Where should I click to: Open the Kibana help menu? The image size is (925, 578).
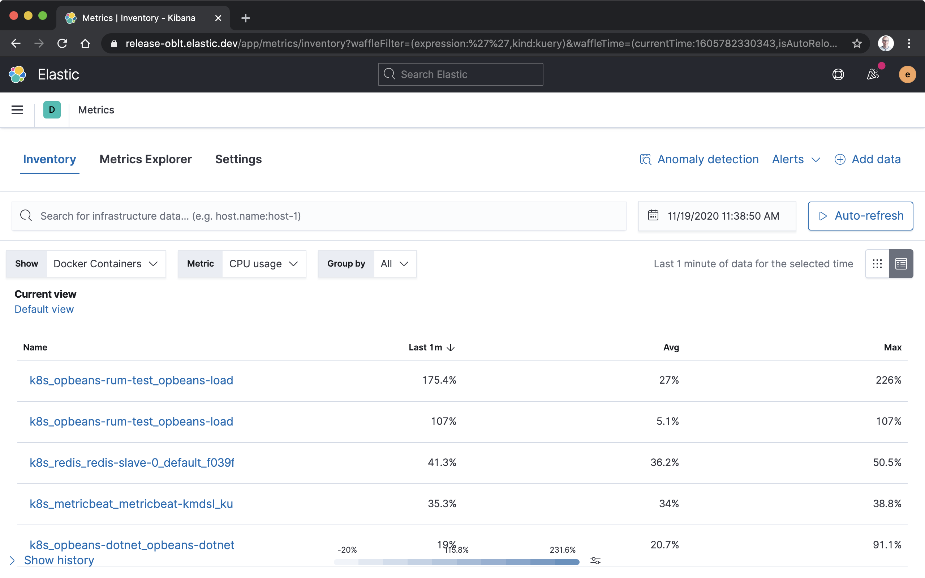838,74
